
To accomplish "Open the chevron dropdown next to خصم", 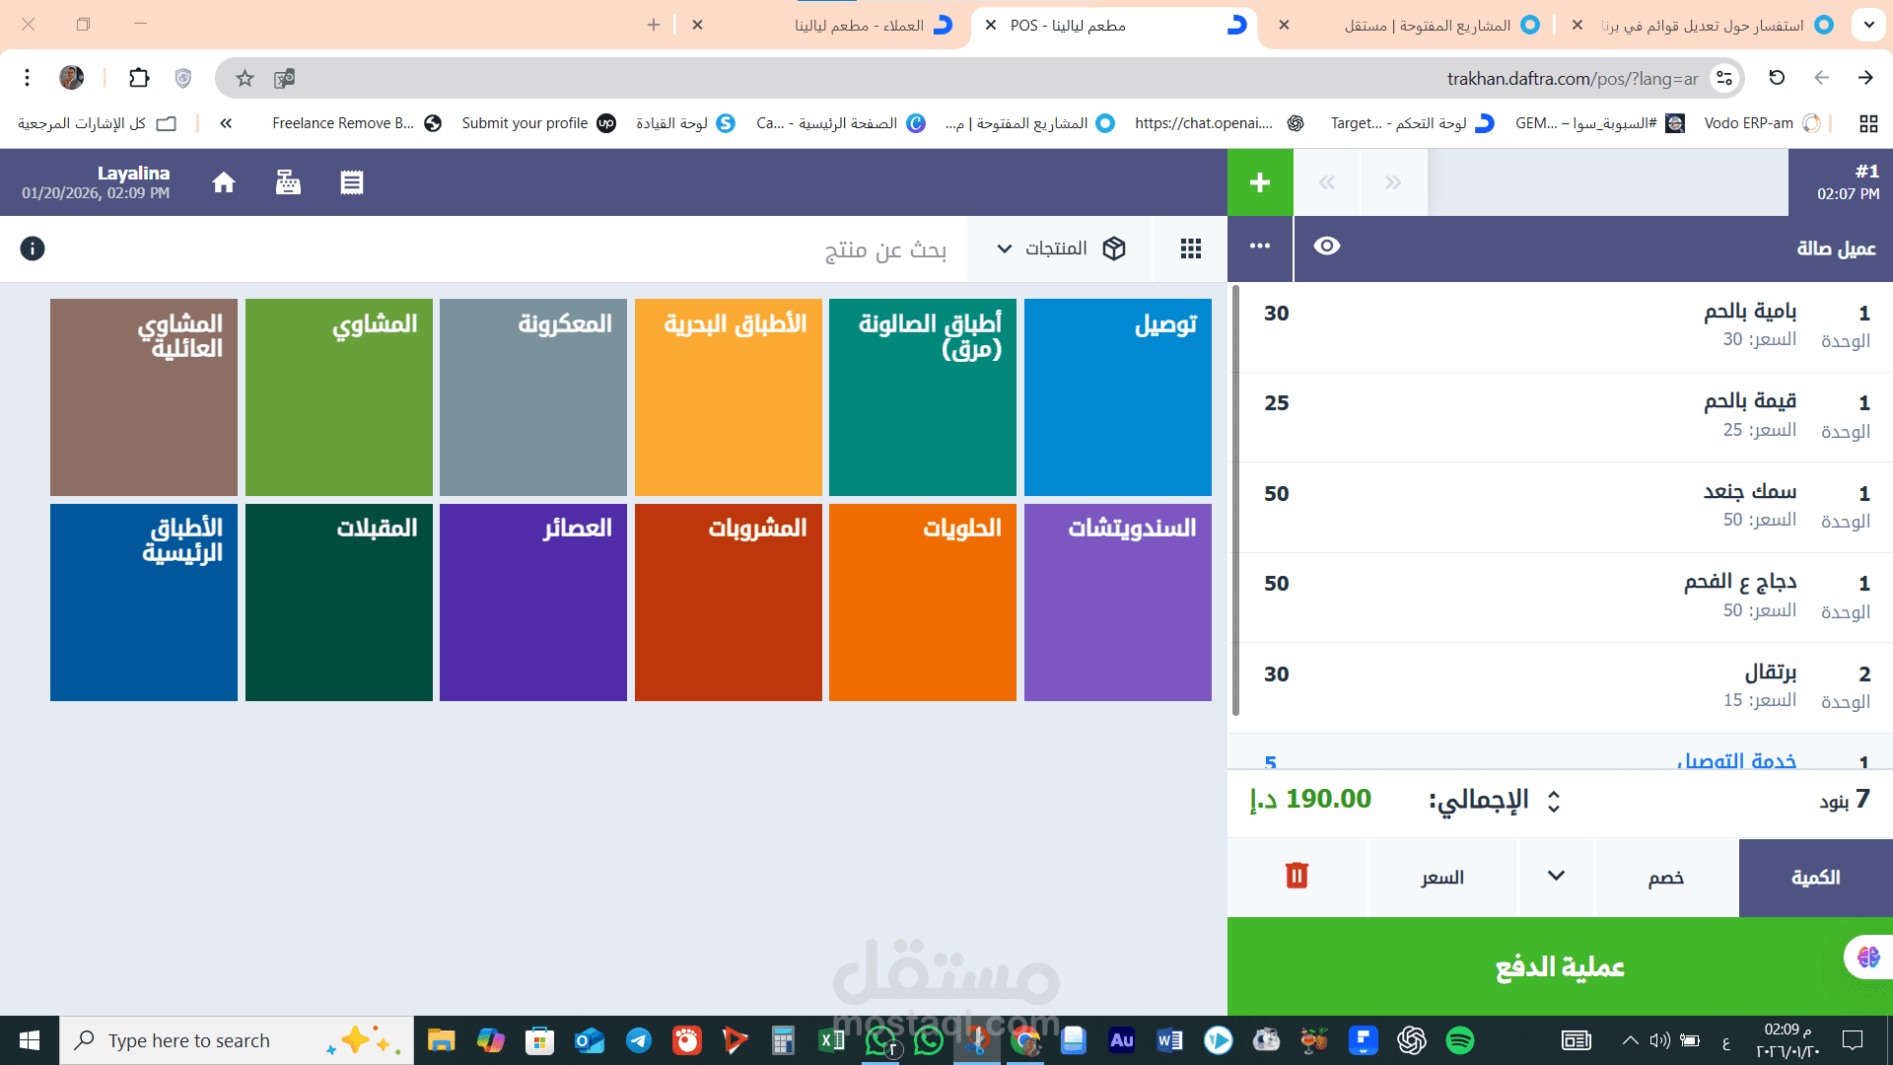I will click(1556, 876).
